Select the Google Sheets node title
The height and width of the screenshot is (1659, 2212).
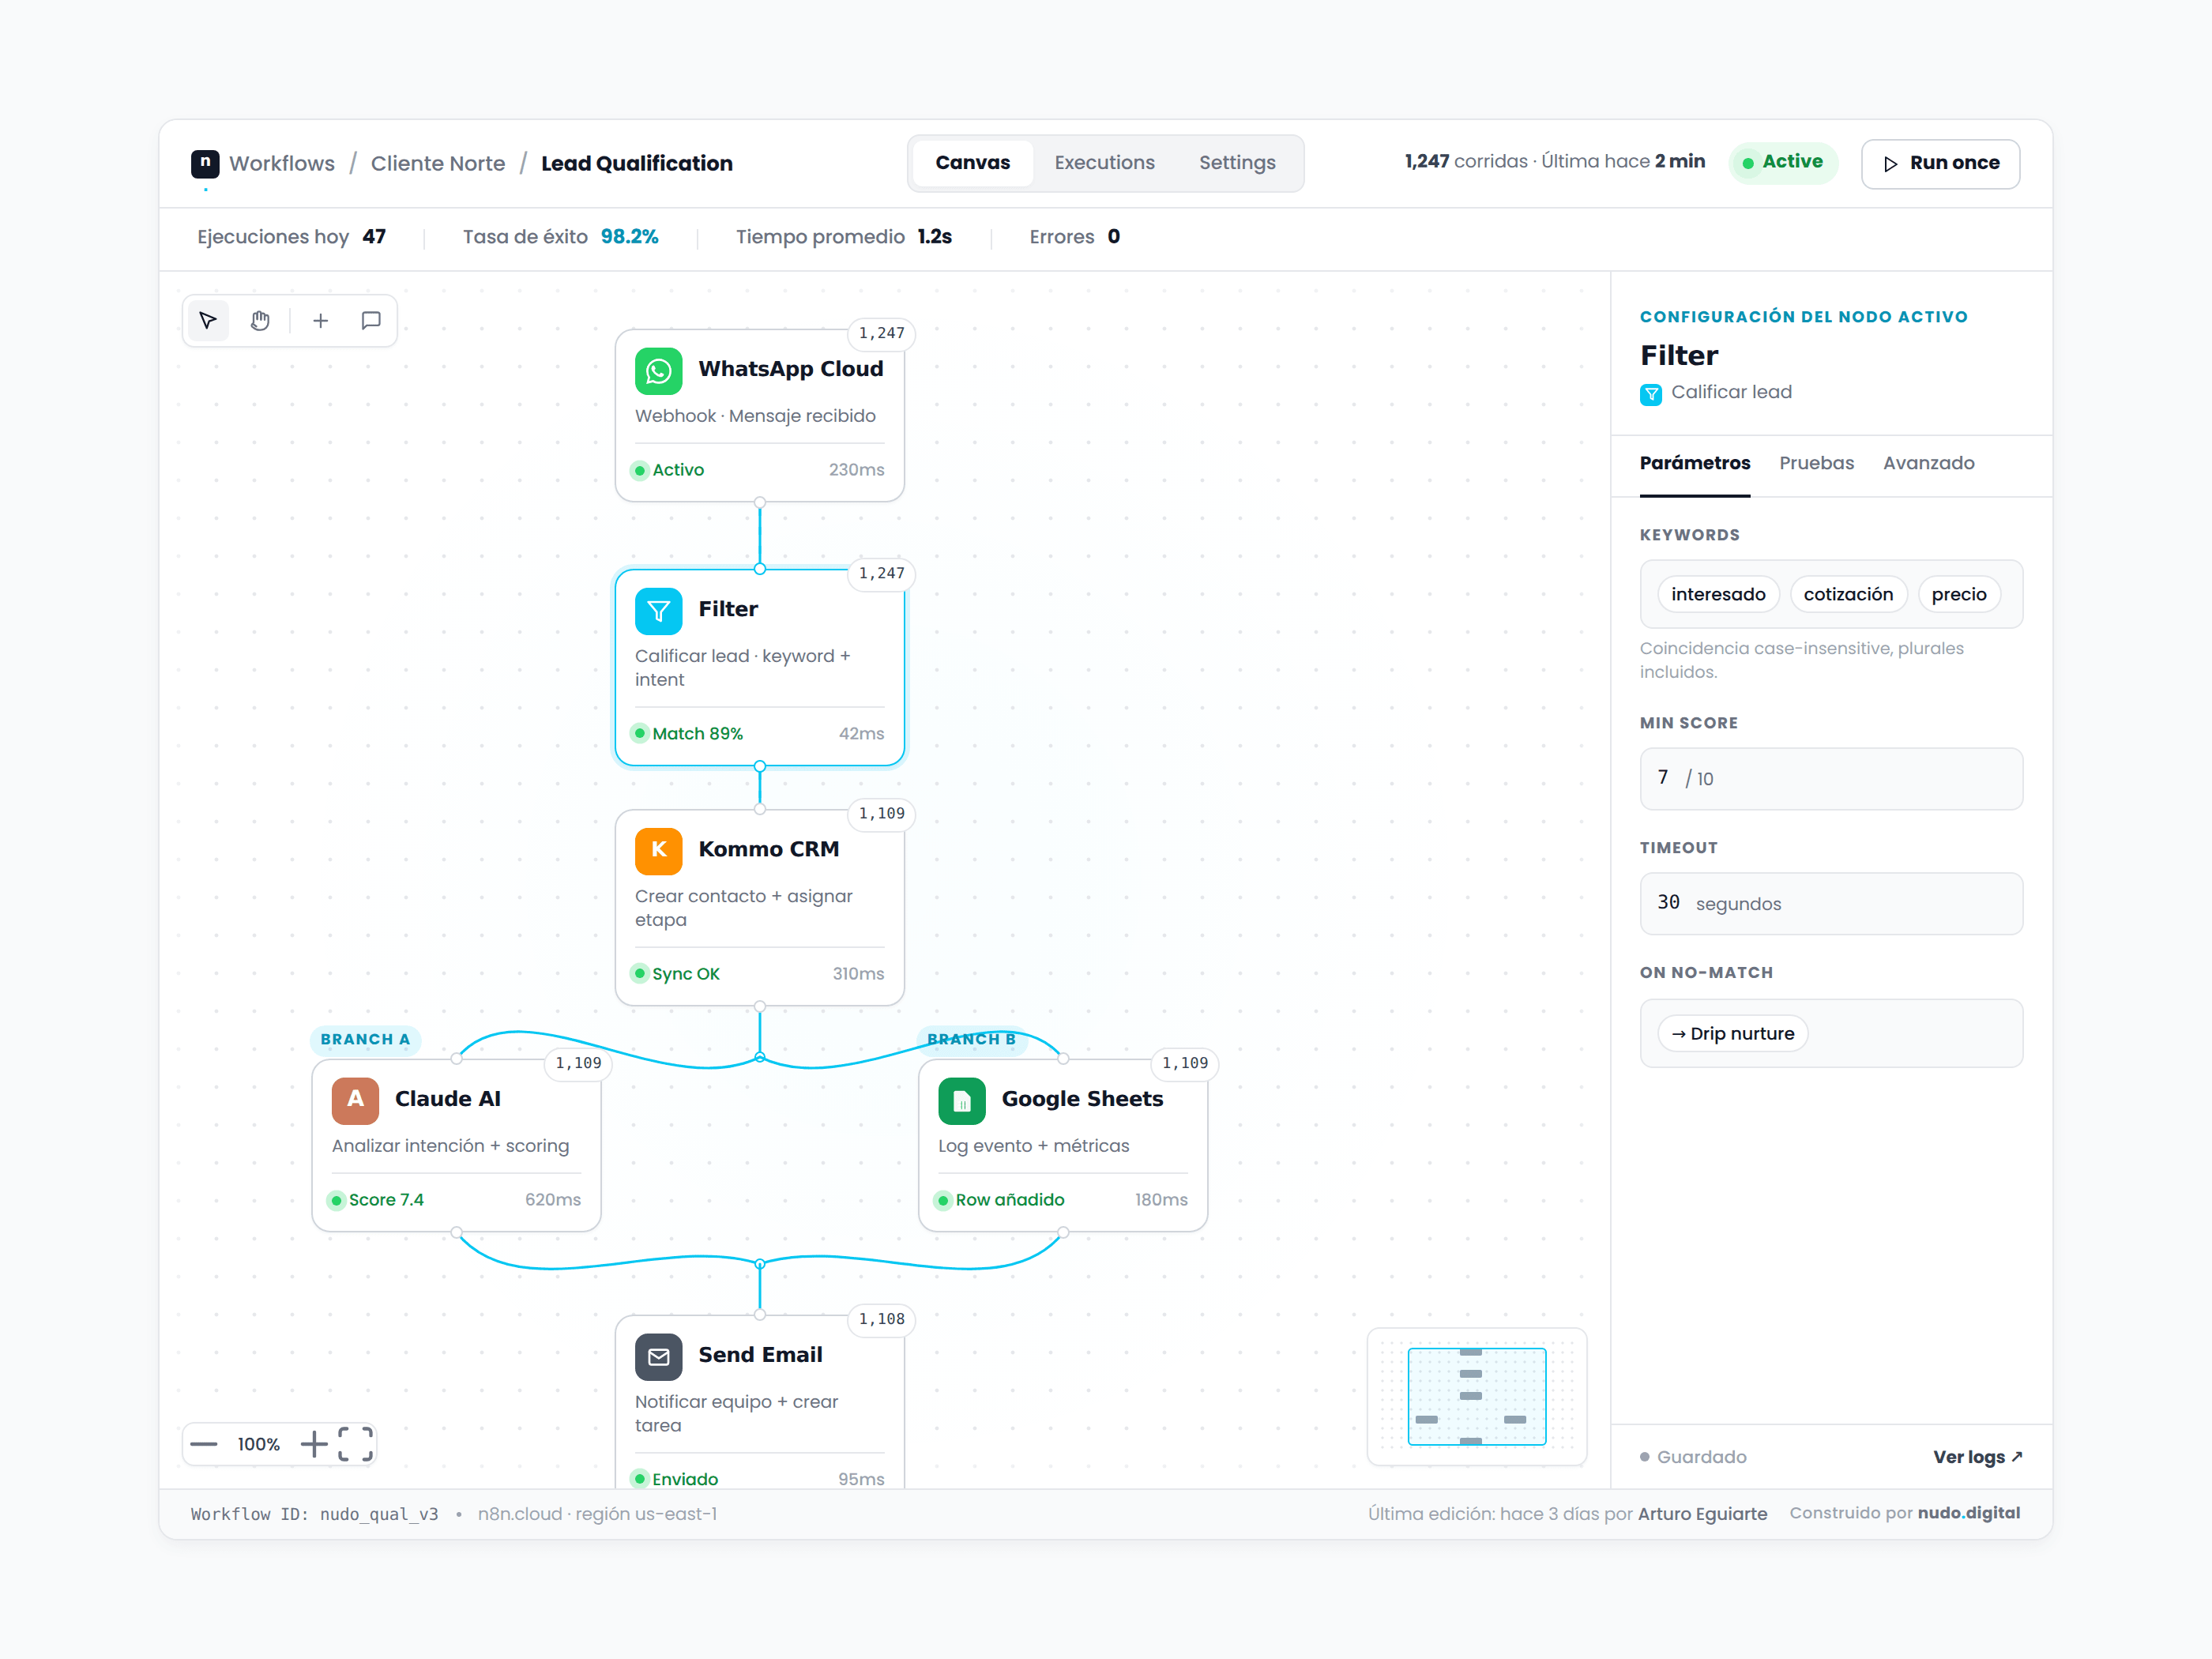click(x=1082, y=1099)
